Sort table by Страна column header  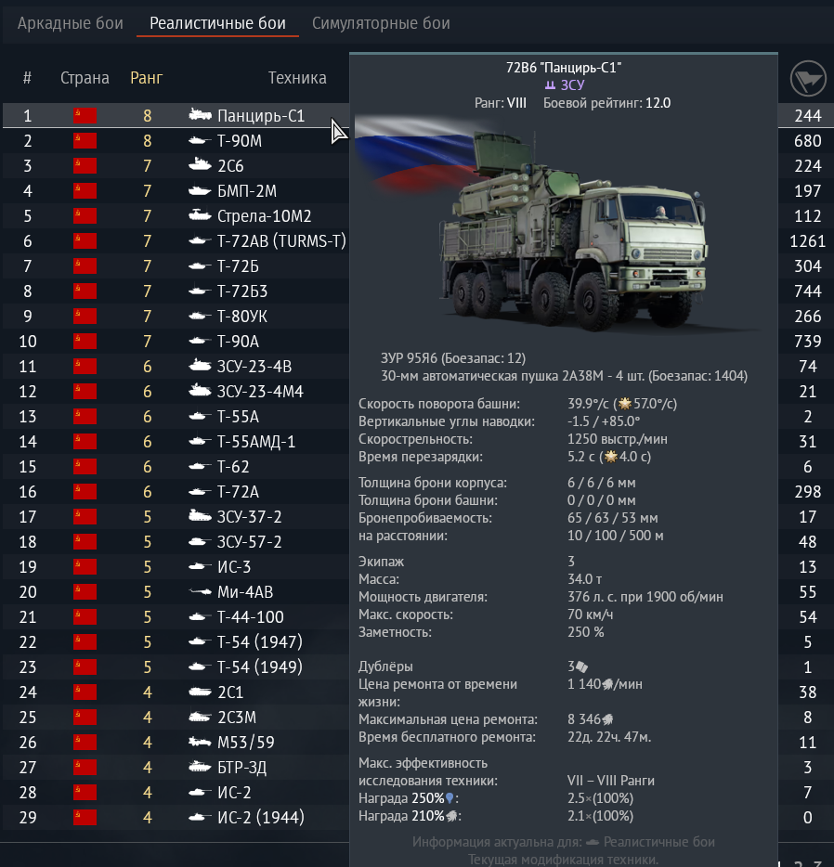coord(85,78)
